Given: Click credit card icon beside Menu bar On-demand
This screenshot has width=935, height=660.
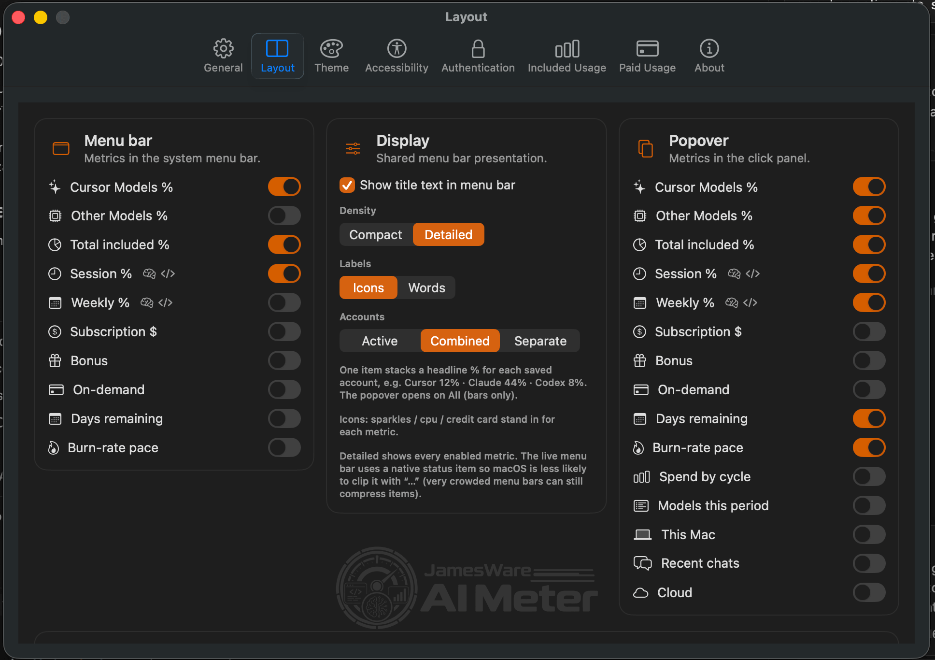Looking at the screenshot, I should click(x=56, y=390).
